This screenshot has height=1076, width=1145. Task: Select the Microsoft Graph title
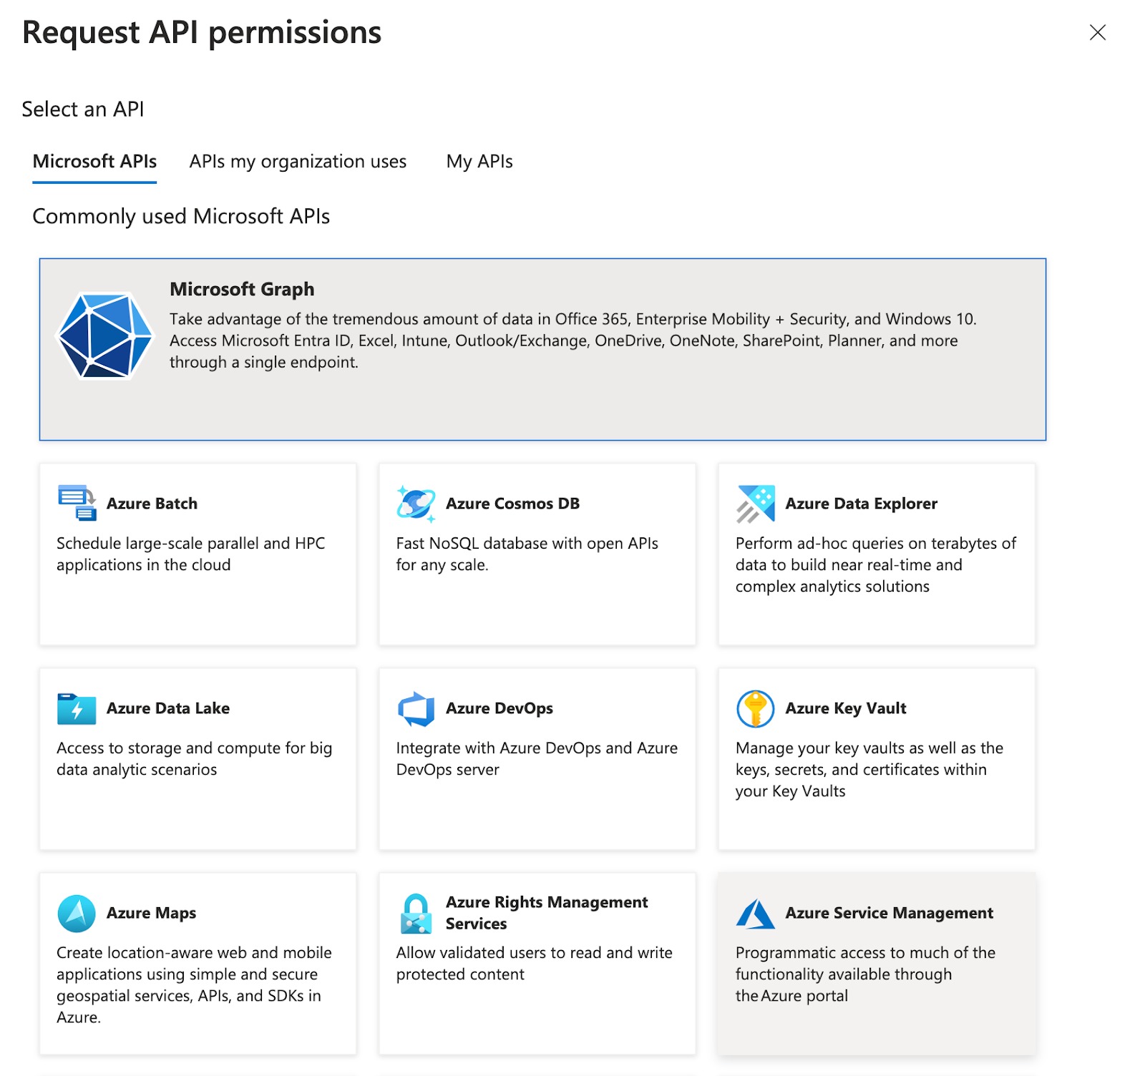click(242, 289)
